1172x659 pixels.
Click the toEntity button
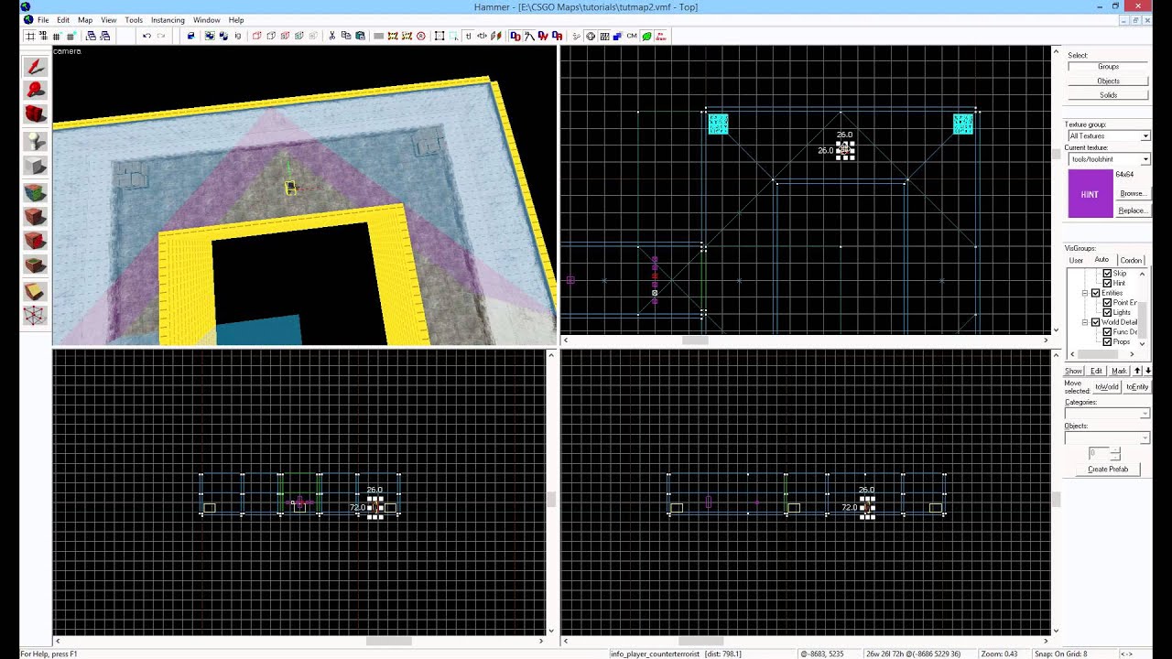(1137, 386)
